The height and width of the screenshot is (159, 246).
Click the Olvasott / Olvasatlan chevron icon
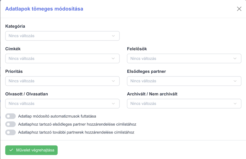(x=113, y=104)
